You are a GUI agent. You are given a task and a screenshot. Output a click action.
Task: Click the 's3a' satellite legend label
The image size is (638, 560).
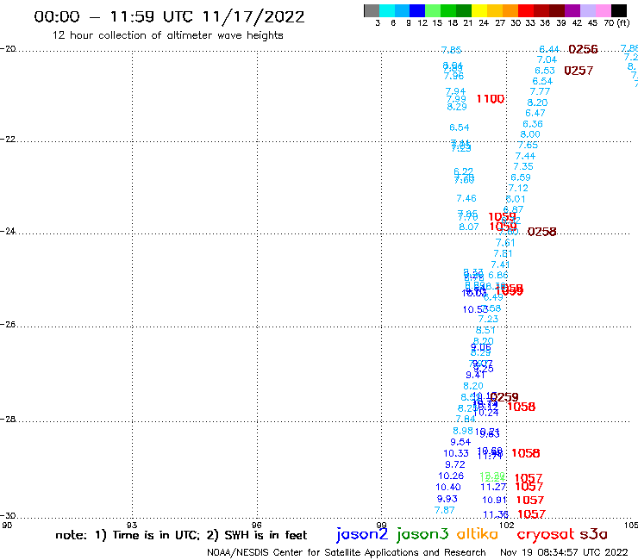pyautogui.click(x=594, y=534)
